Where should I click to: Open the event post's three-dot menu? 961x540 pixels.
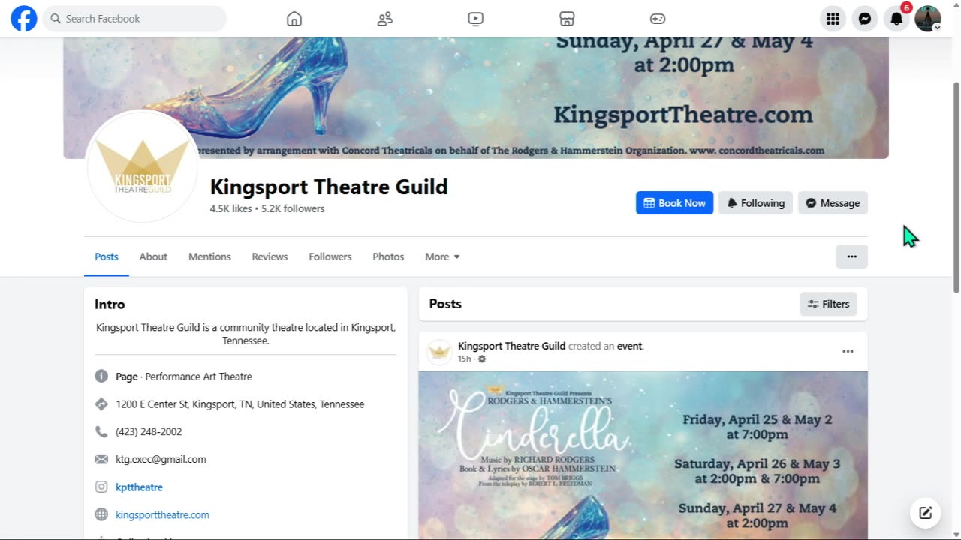pyautogui.click(x=848, y=351)
